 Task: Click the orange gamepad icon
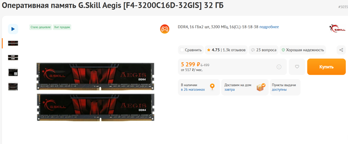[164, 29]
